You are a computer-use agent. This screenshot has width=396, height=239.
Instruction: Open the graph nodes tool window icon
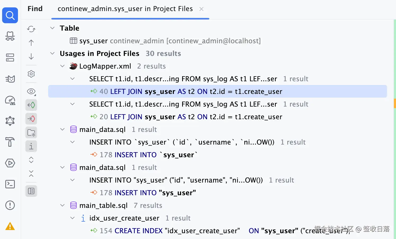tap(10, 121)
